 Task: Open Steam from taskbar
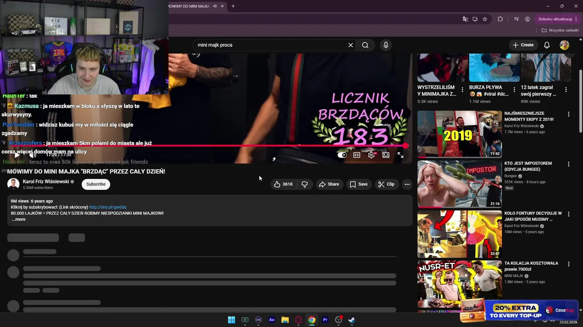[352, 320]
